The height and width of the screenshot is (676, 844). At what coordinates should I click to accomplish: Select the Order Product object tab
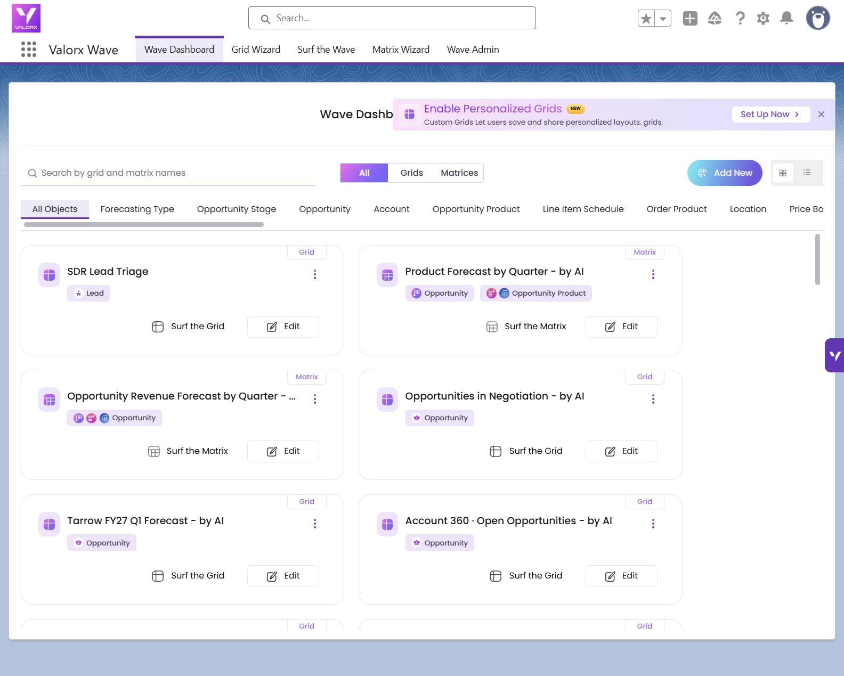[677, 209]
